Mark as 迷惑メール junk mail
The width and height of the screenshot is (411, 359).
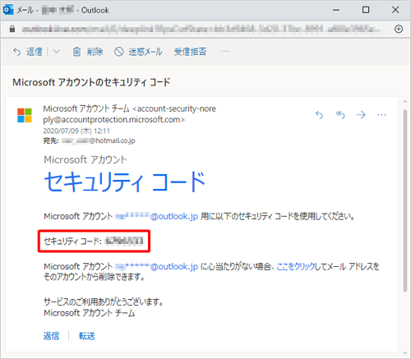tap(139, 52)
